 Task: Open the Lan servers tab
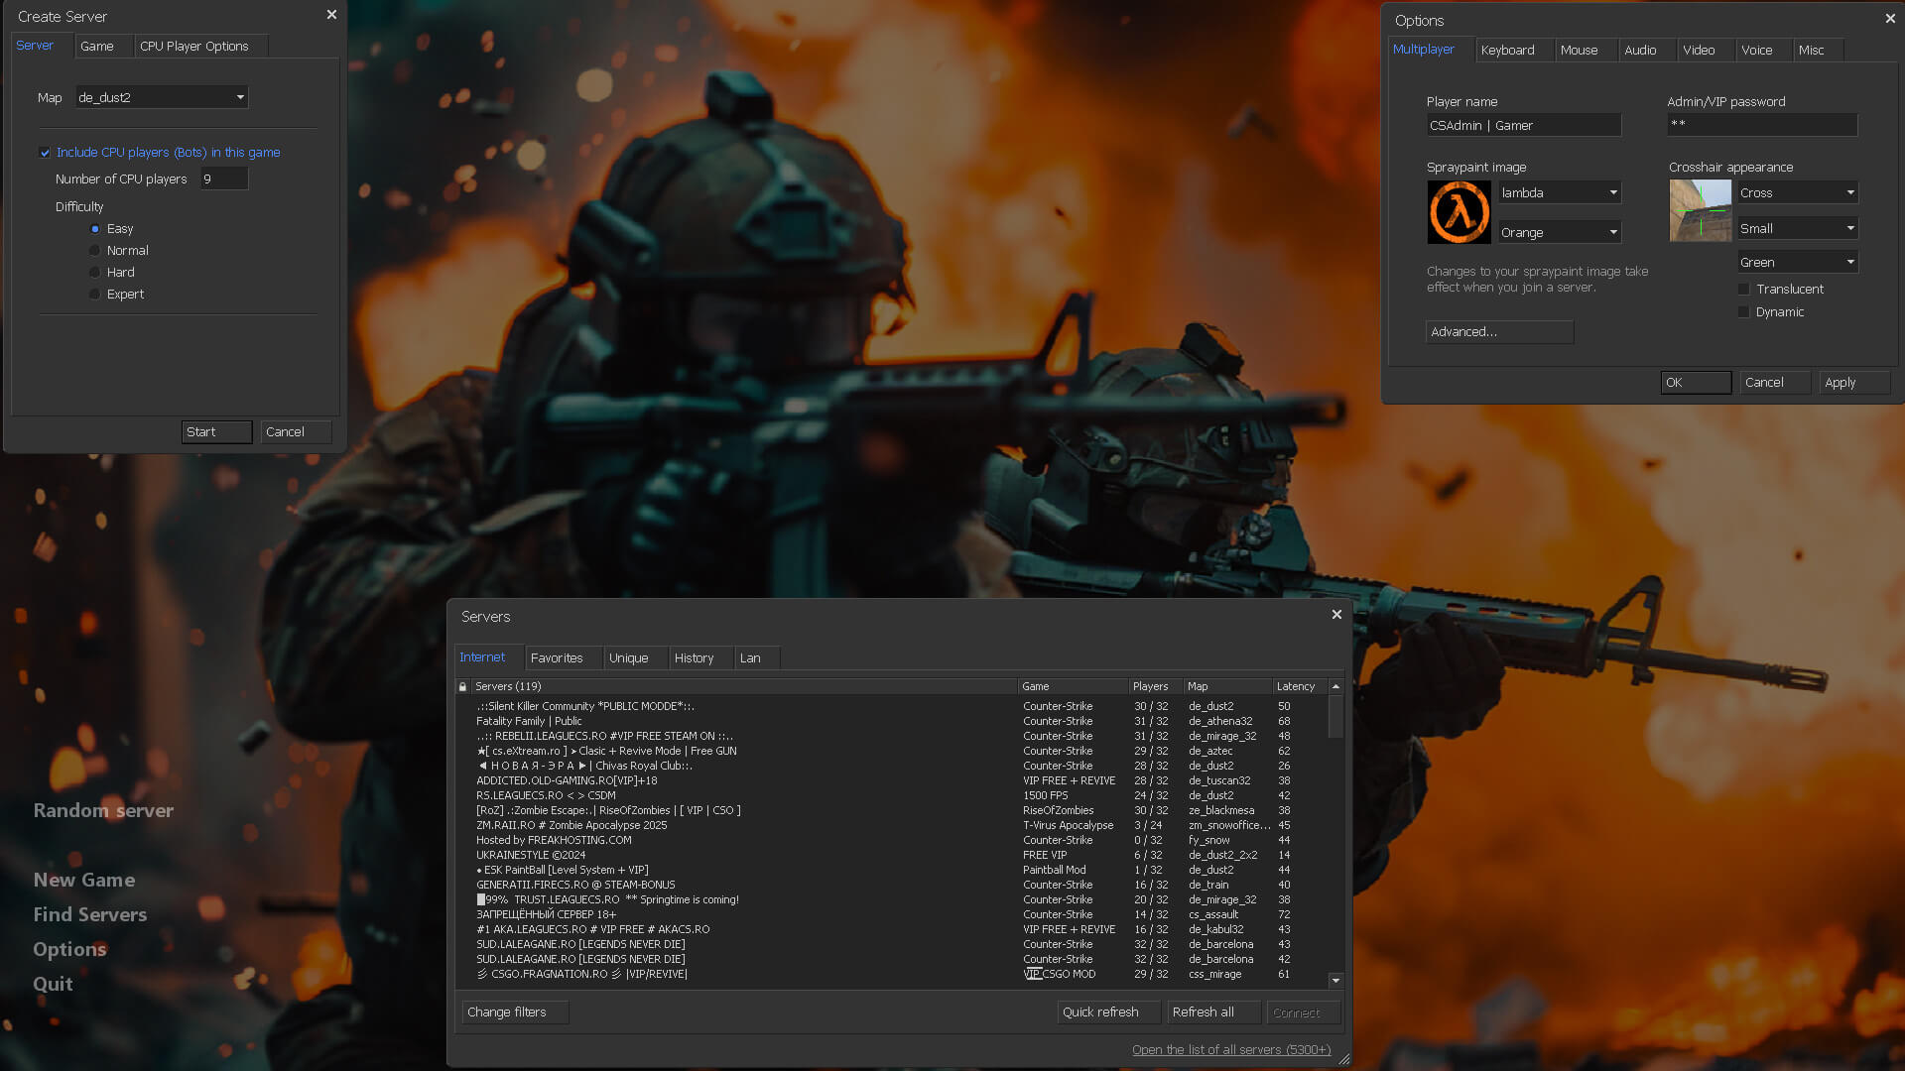click(x=758, y=658)
